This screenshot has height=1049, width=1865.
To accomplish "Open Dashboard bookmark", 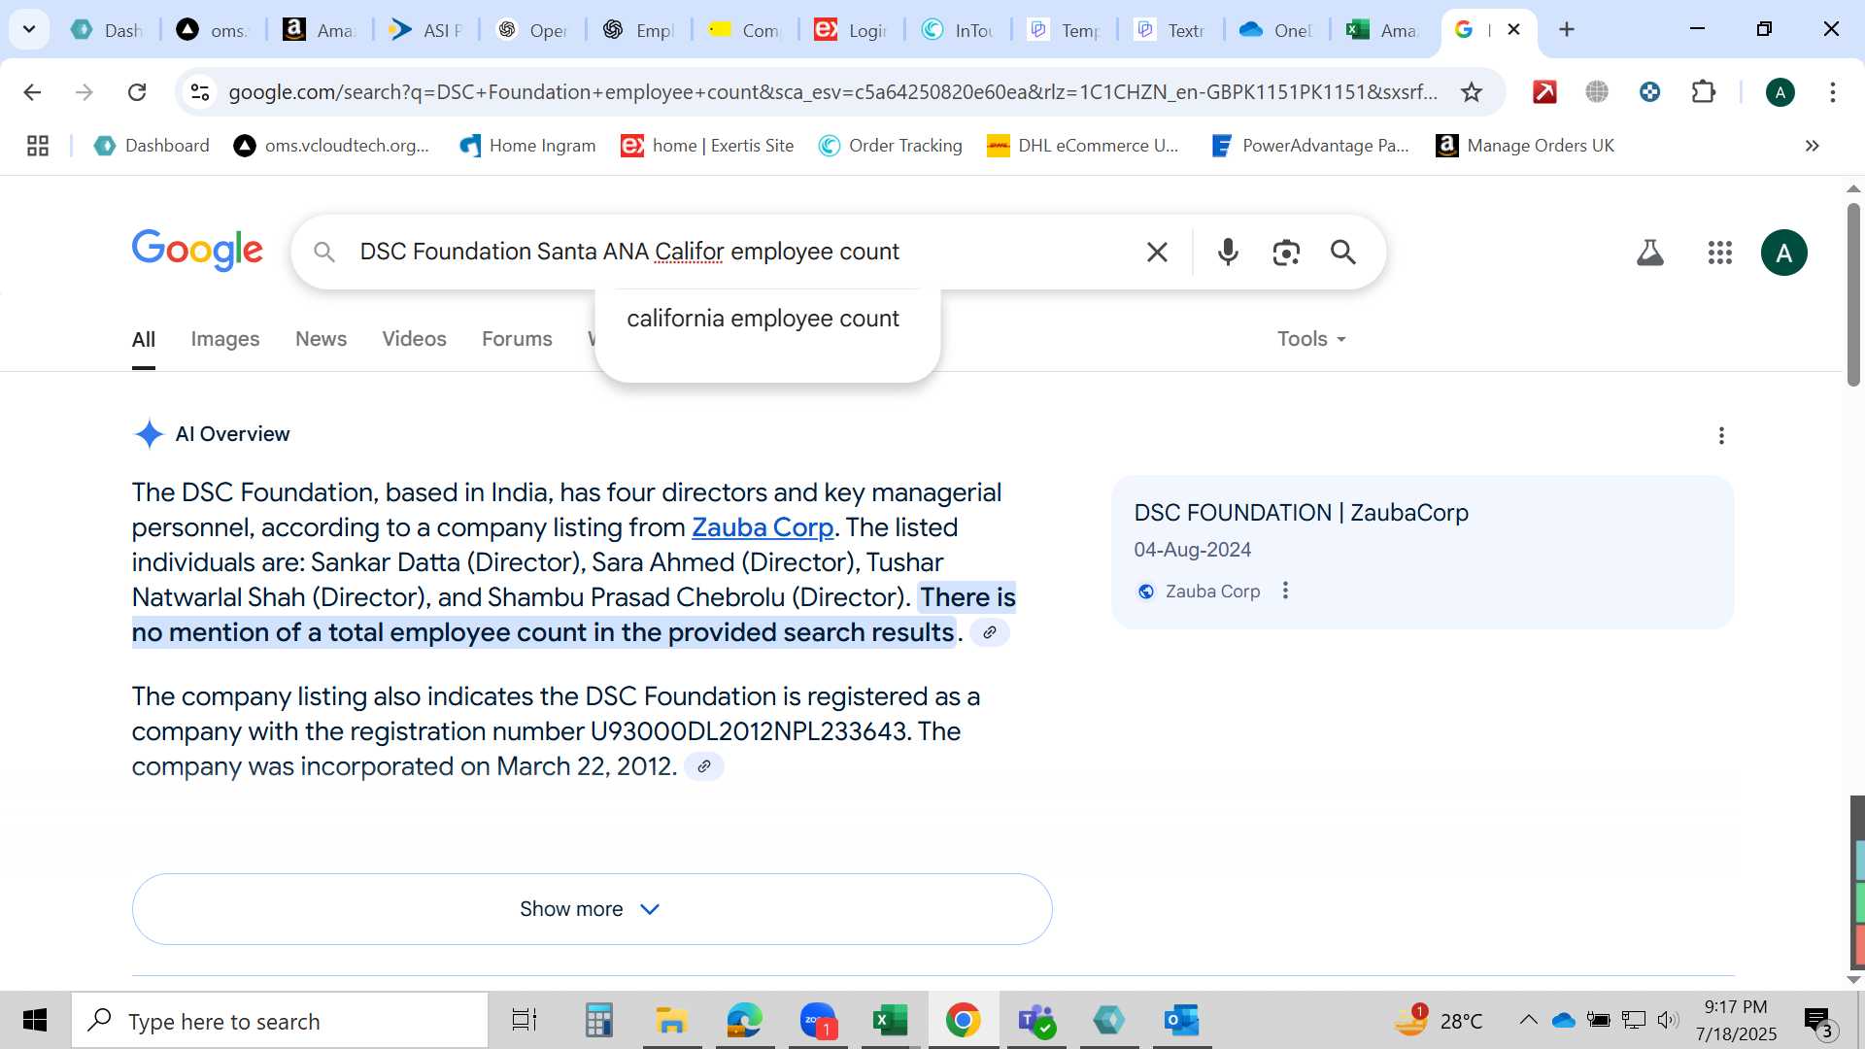I will point(152,146).
